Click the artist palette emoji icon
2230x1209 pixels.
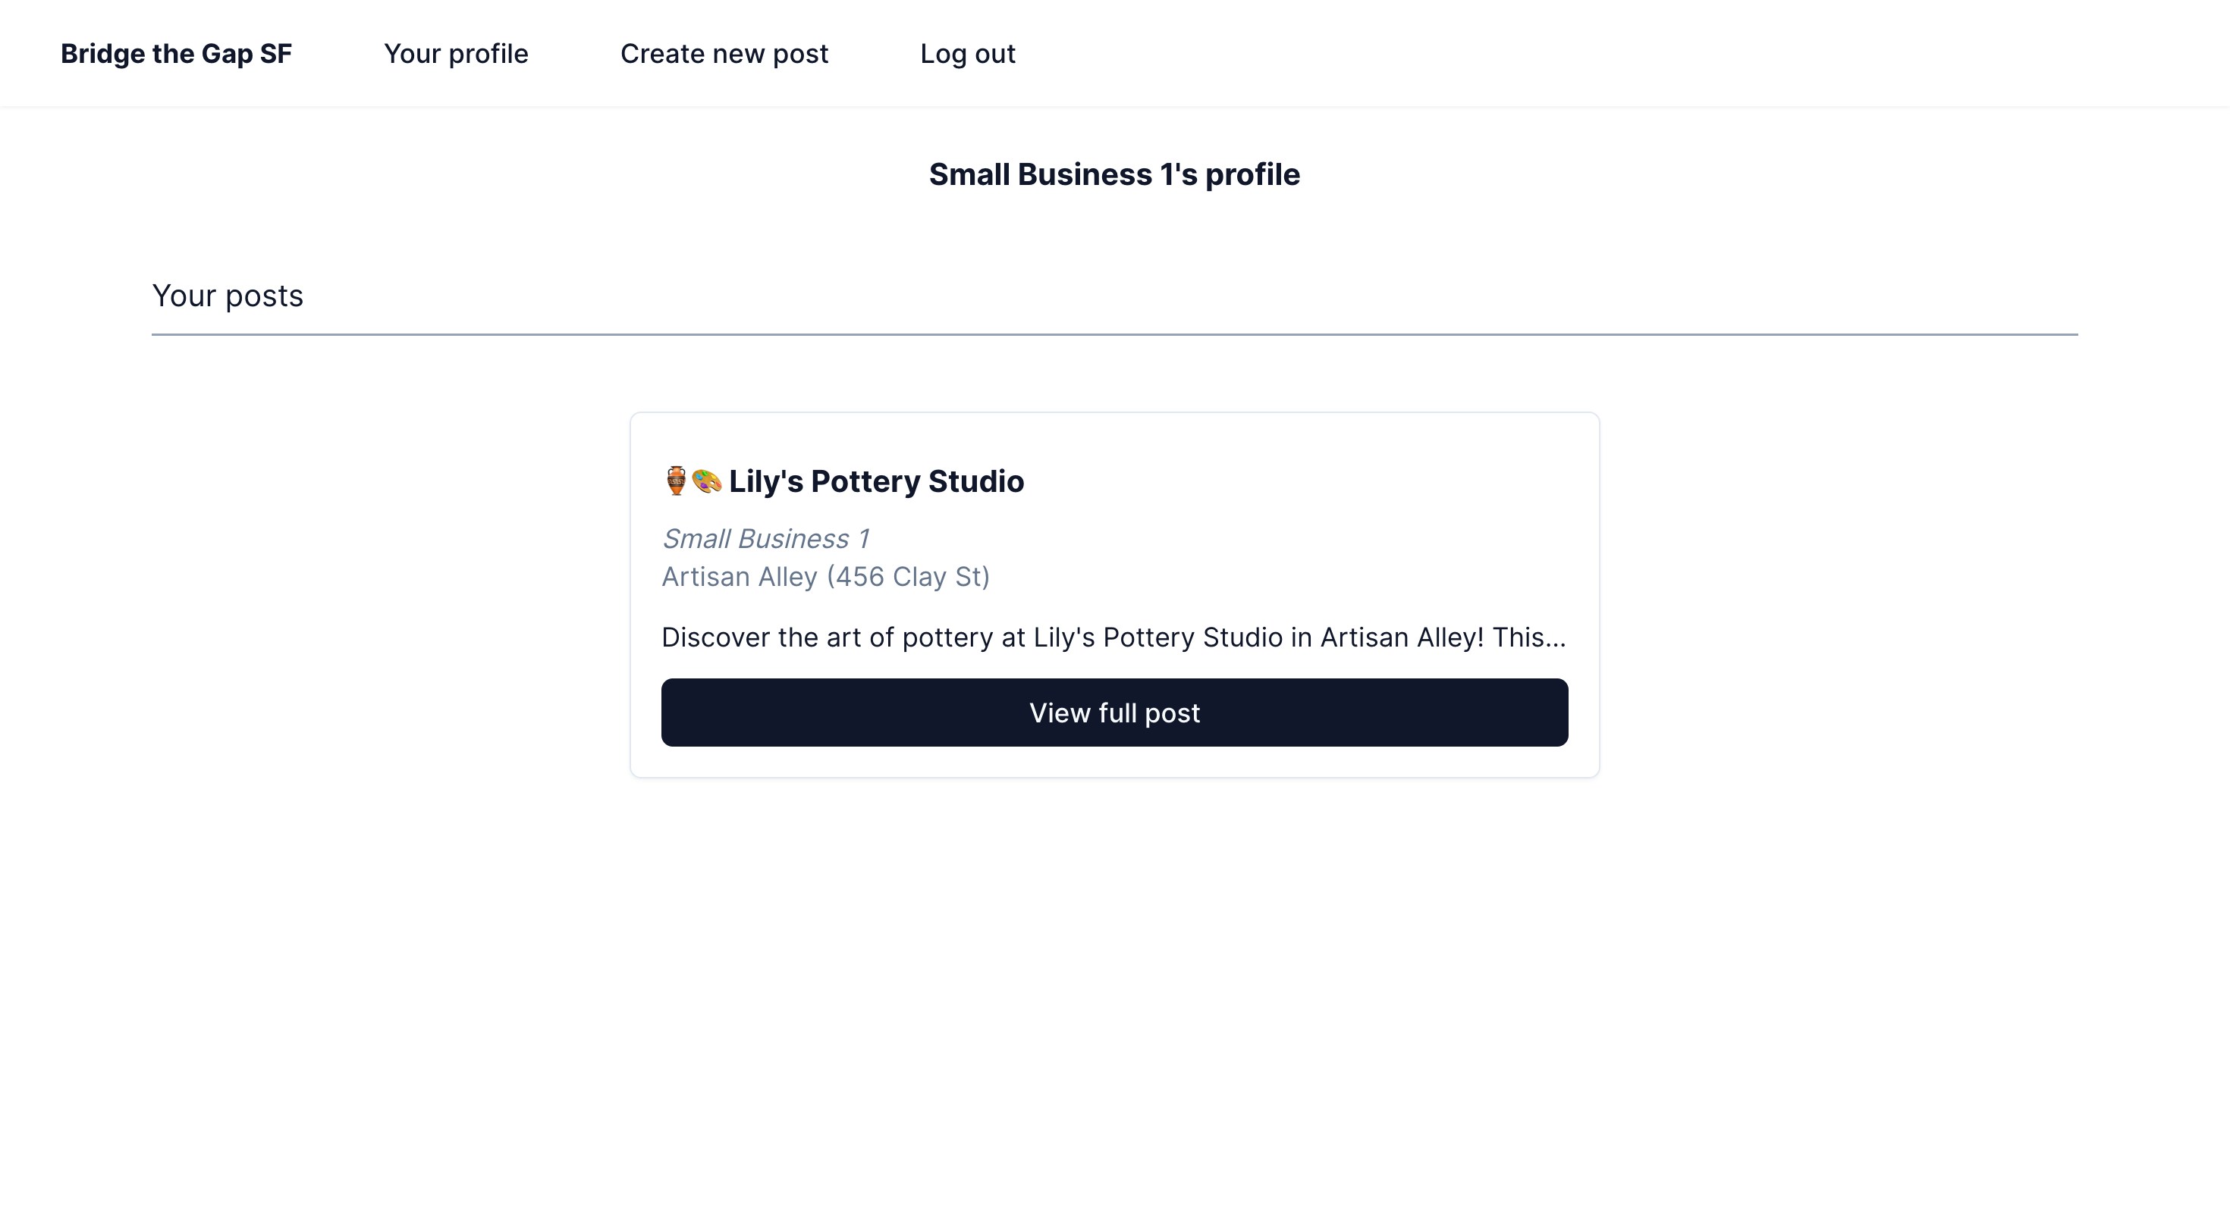706,481
